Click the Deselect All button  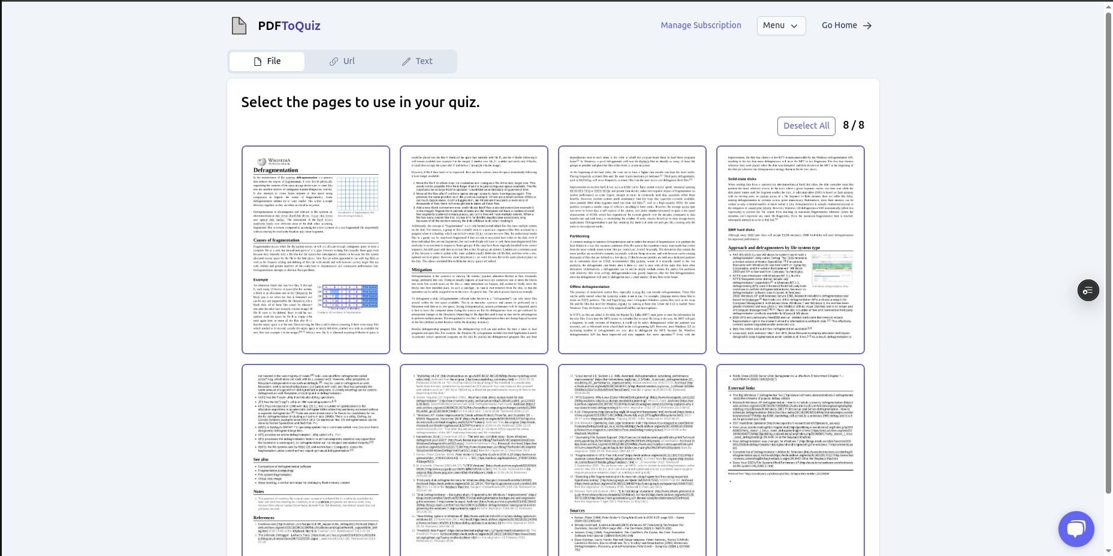click(x=806, y=126)
